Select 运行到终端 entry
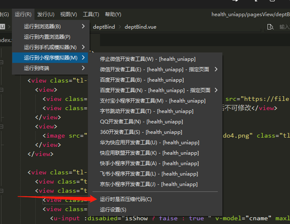 50,68
